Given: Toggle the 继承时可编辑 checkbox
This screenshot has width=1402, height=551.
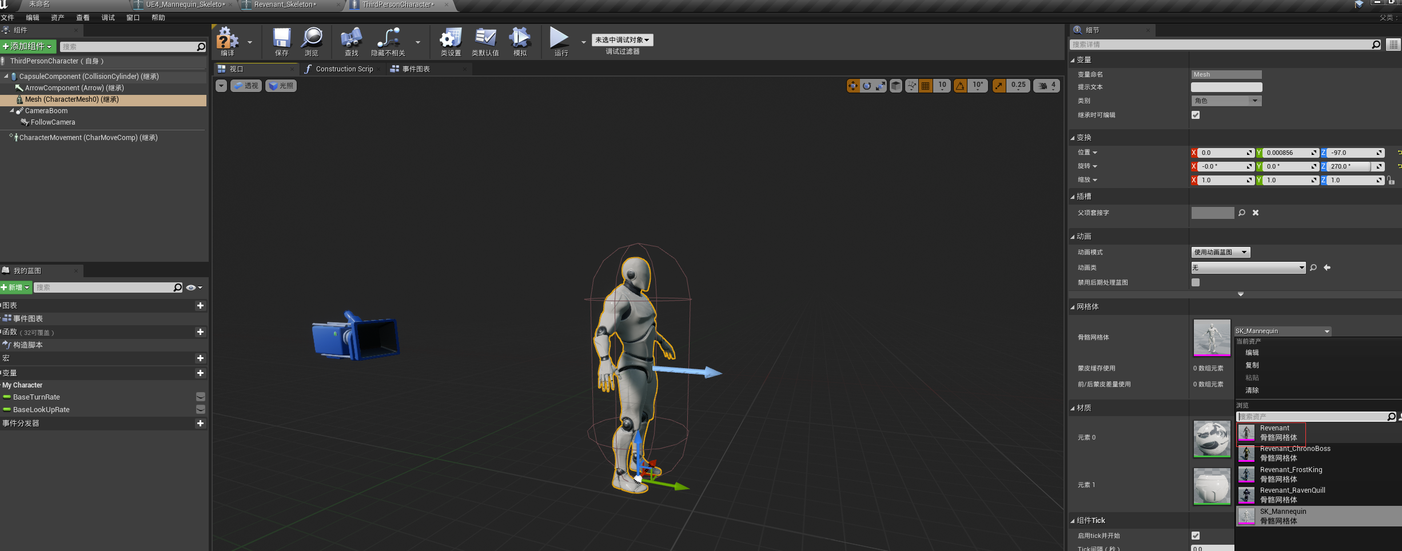Looking at the screenshot, I should point(1196,115).
